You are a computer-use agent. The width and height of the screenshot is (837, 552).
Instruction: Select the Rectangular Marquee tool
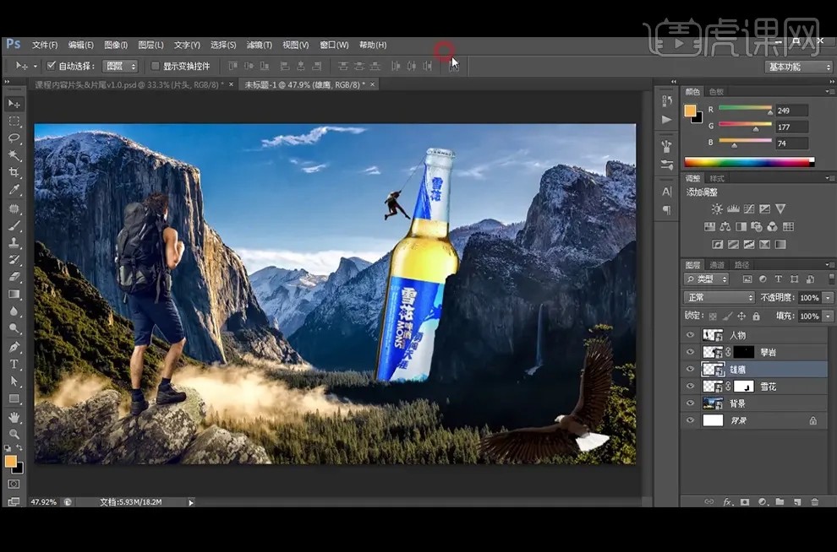14,121
